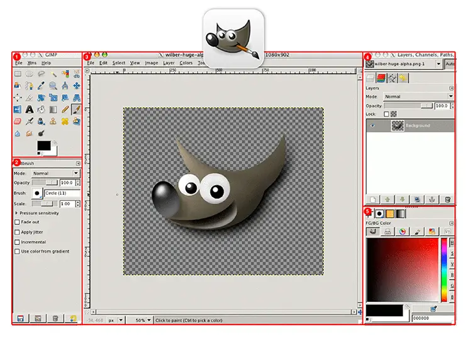Open the paintbrush Mode dropdown
Image resolution: width=468 pixels, height=337 pixels.
click(55, 173)
